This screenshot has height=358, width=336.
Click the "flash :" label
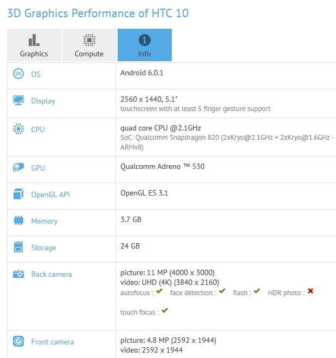tap(242, 292)
